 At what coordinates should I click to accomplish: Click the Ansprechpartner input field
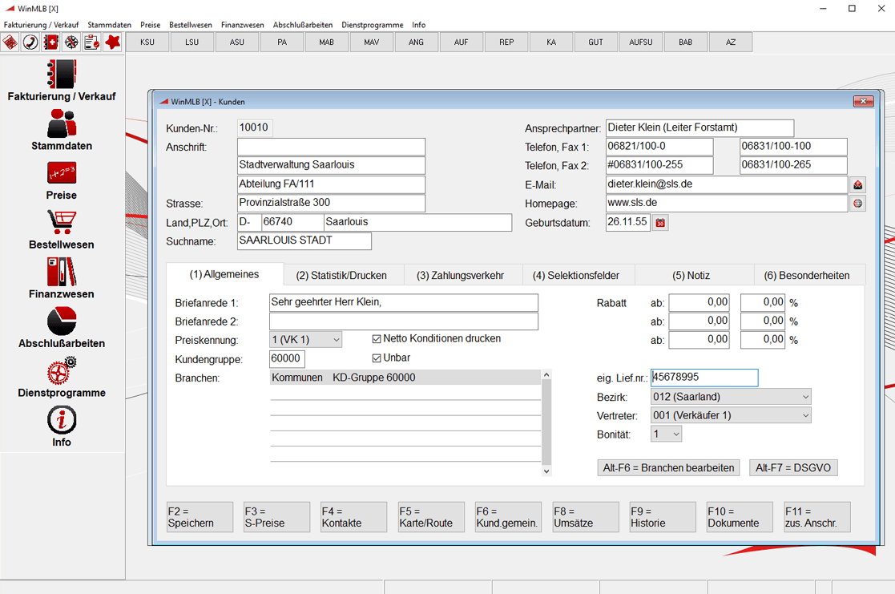click(x=699, y=128)
